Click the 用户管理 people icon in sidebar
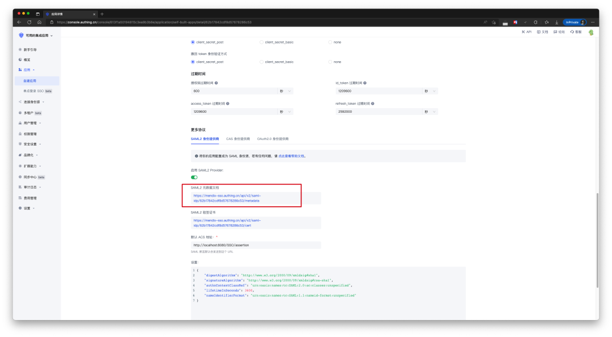This screenshot has height=337, width=612. (20, 123)
